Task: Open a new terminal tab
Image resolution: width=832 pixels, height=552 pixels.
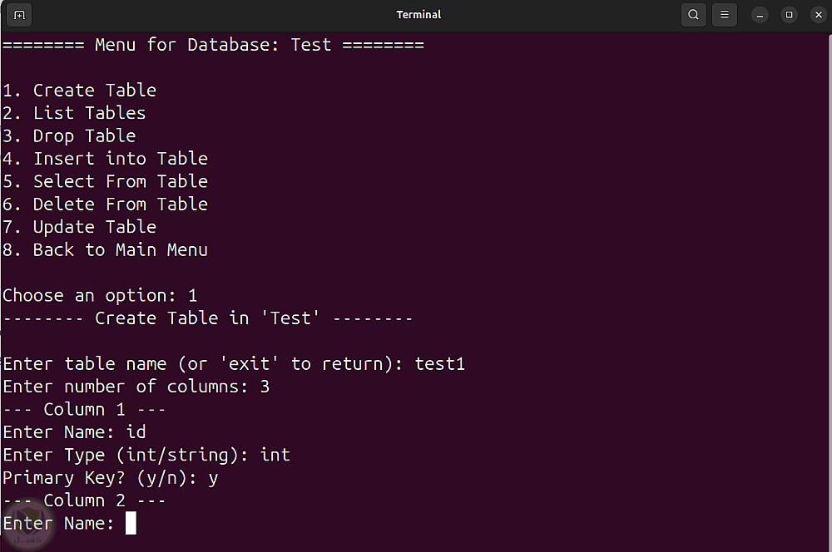Action: tap(21, 15)
